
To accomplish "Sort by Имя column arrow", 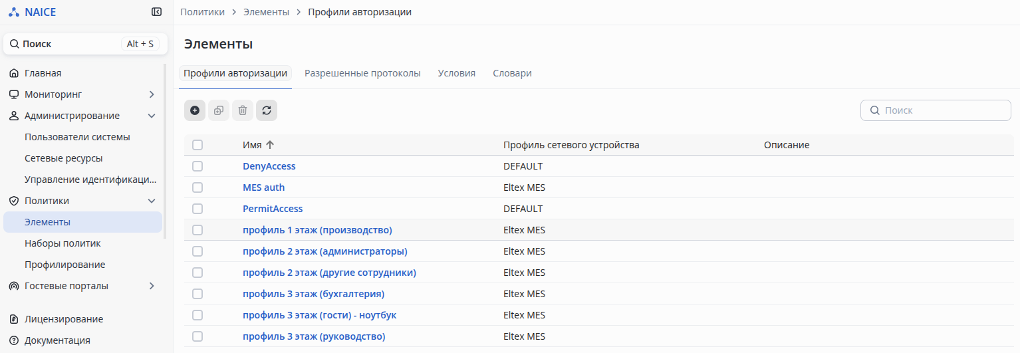I will pos(270,145).
